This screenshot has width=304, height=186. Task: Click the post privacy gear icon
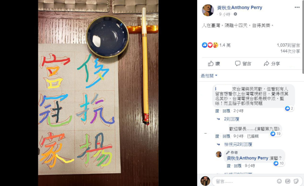235,14
